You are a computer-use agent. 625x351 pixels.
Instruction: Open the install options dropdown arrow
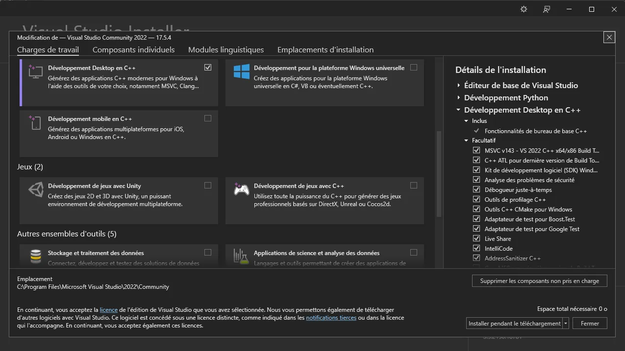pyautogui.click(x=565, y=323)
